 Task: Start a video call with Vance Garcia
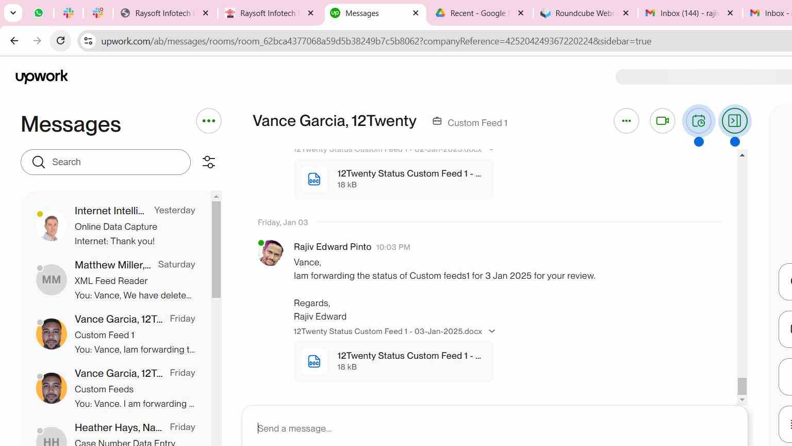pyautogui.click(x=663, y=121)
